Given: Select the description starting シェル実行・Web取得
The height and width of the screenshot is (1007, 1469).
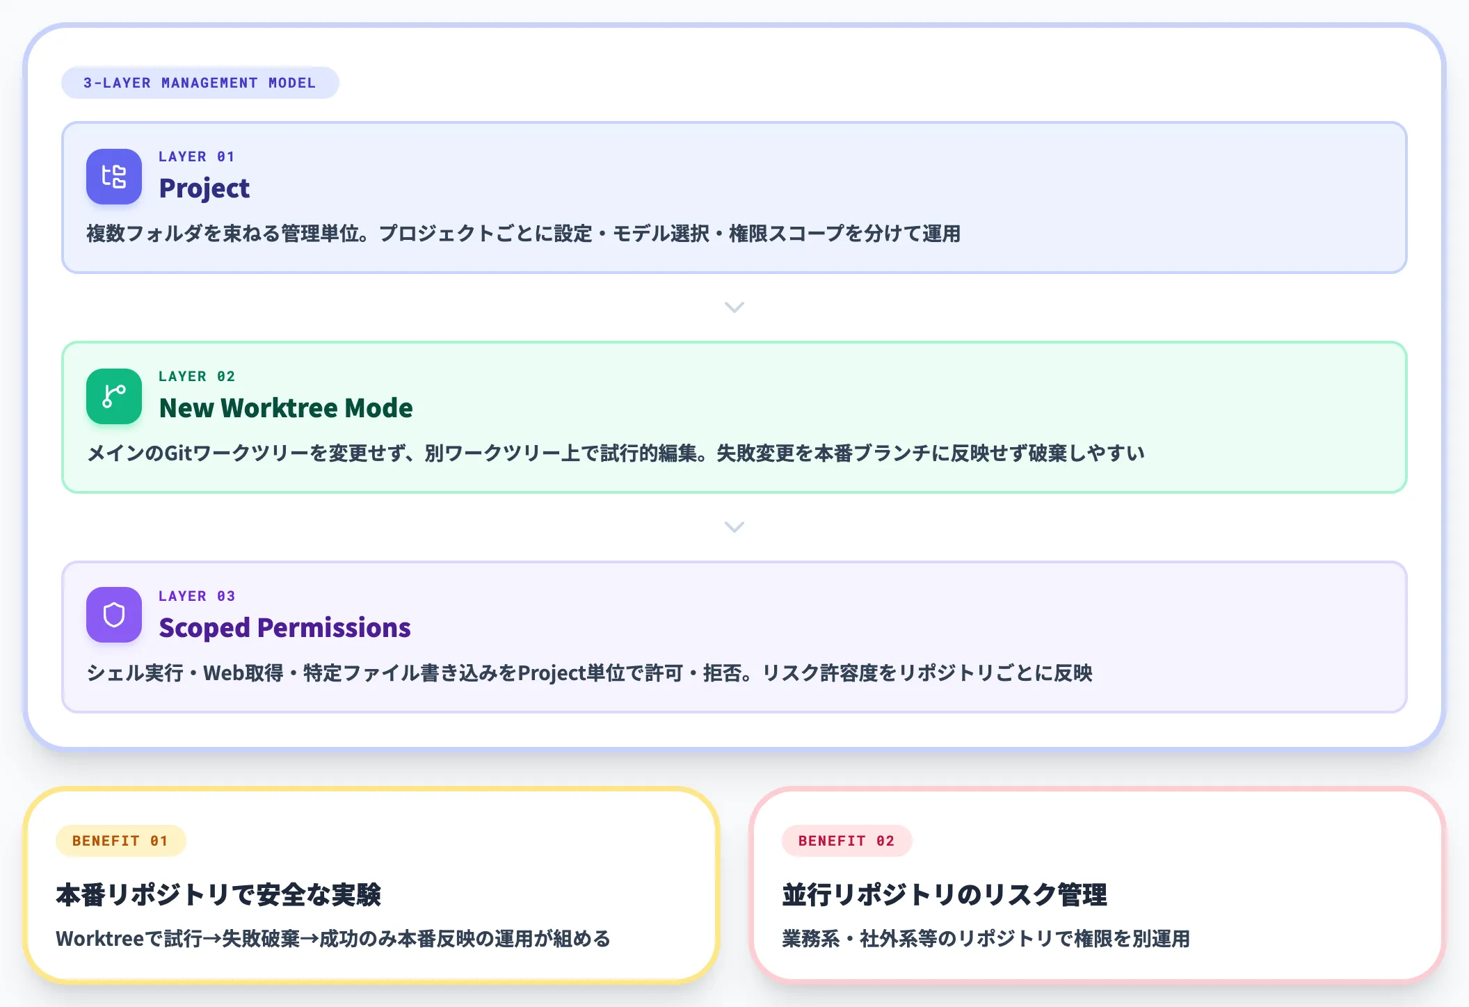Looking at the screenshot, I should (589, 673).
